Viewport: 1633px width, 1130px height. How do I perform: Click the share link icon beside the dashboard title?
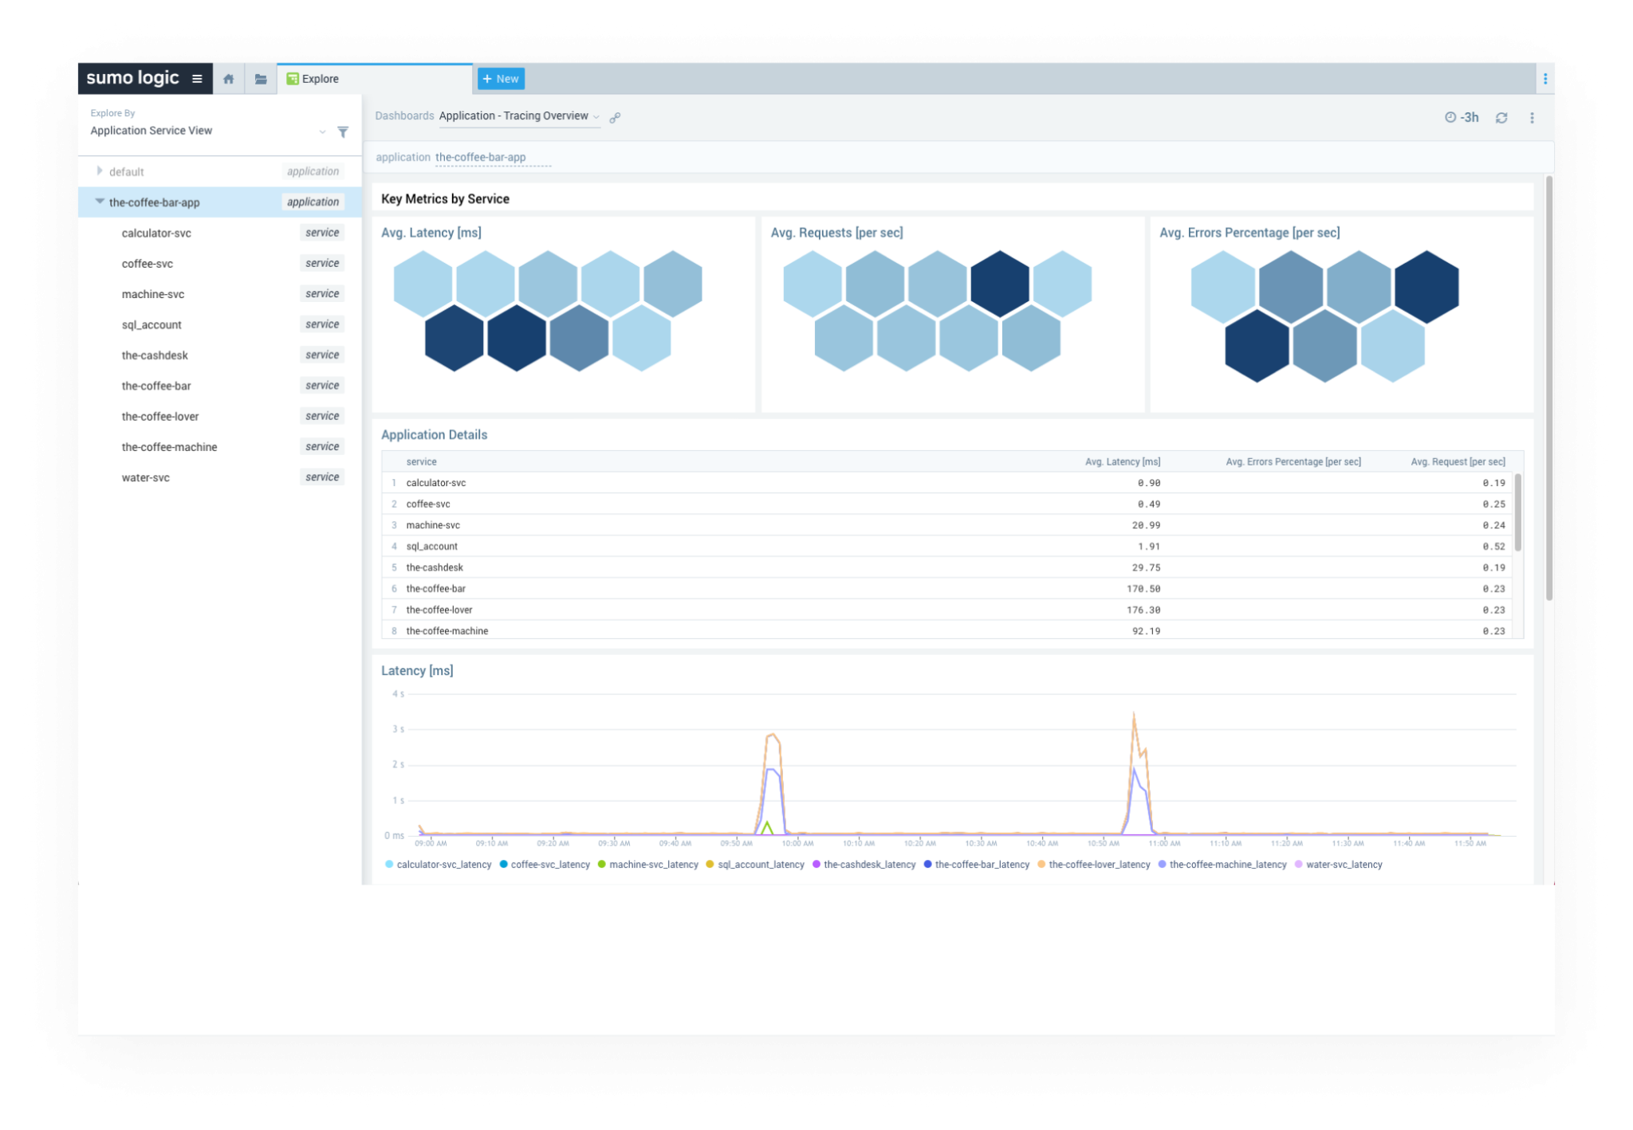click(x=615, y=117)
